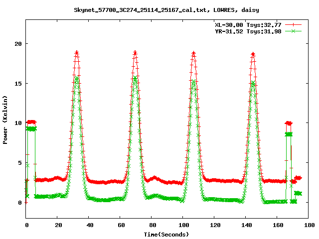Image resolution: width=319 pixels, height=239 pixels.
Task: Click the x-axis tick label 140
Action: [247, 225]
